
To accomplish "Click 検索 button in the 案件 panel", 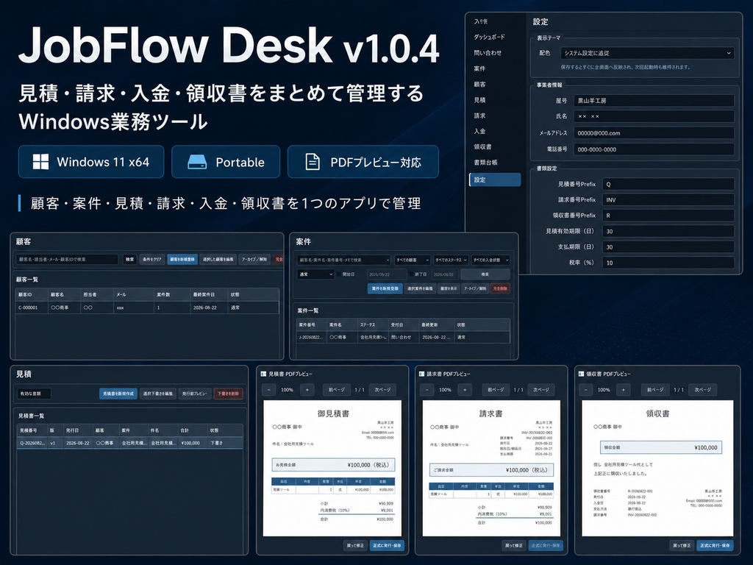I will [485, 274].
